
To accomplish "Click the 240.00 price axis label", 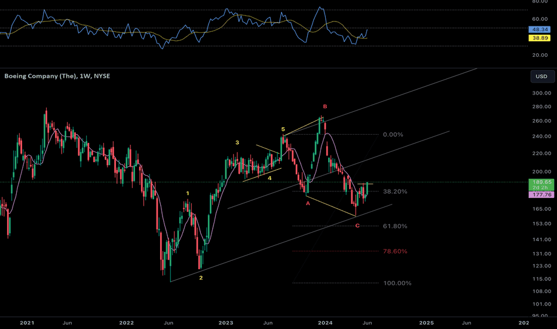I will (541, 136).
